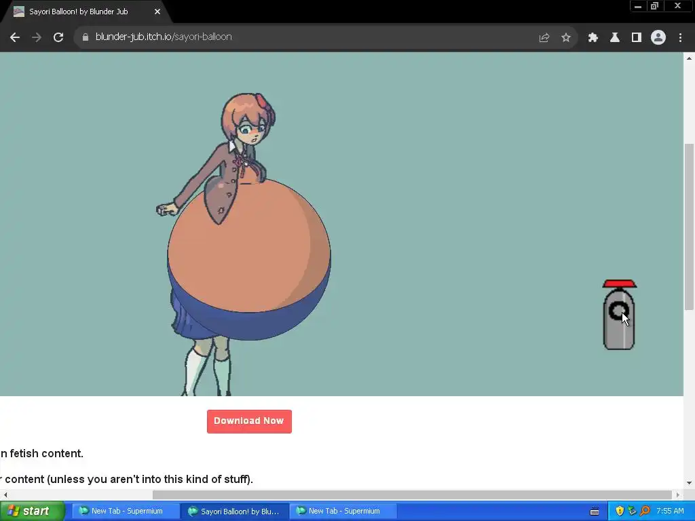Open the security shield tray icon
Image resolution: width=695 pixels, height=521 pixels.
pos(620,512)
